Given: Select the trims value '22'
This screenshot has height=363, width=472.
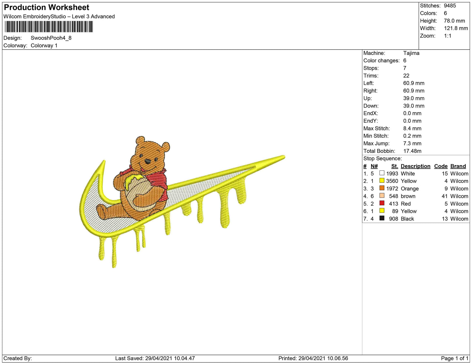Looking at the screenshot, I should [x=406, y=76].
